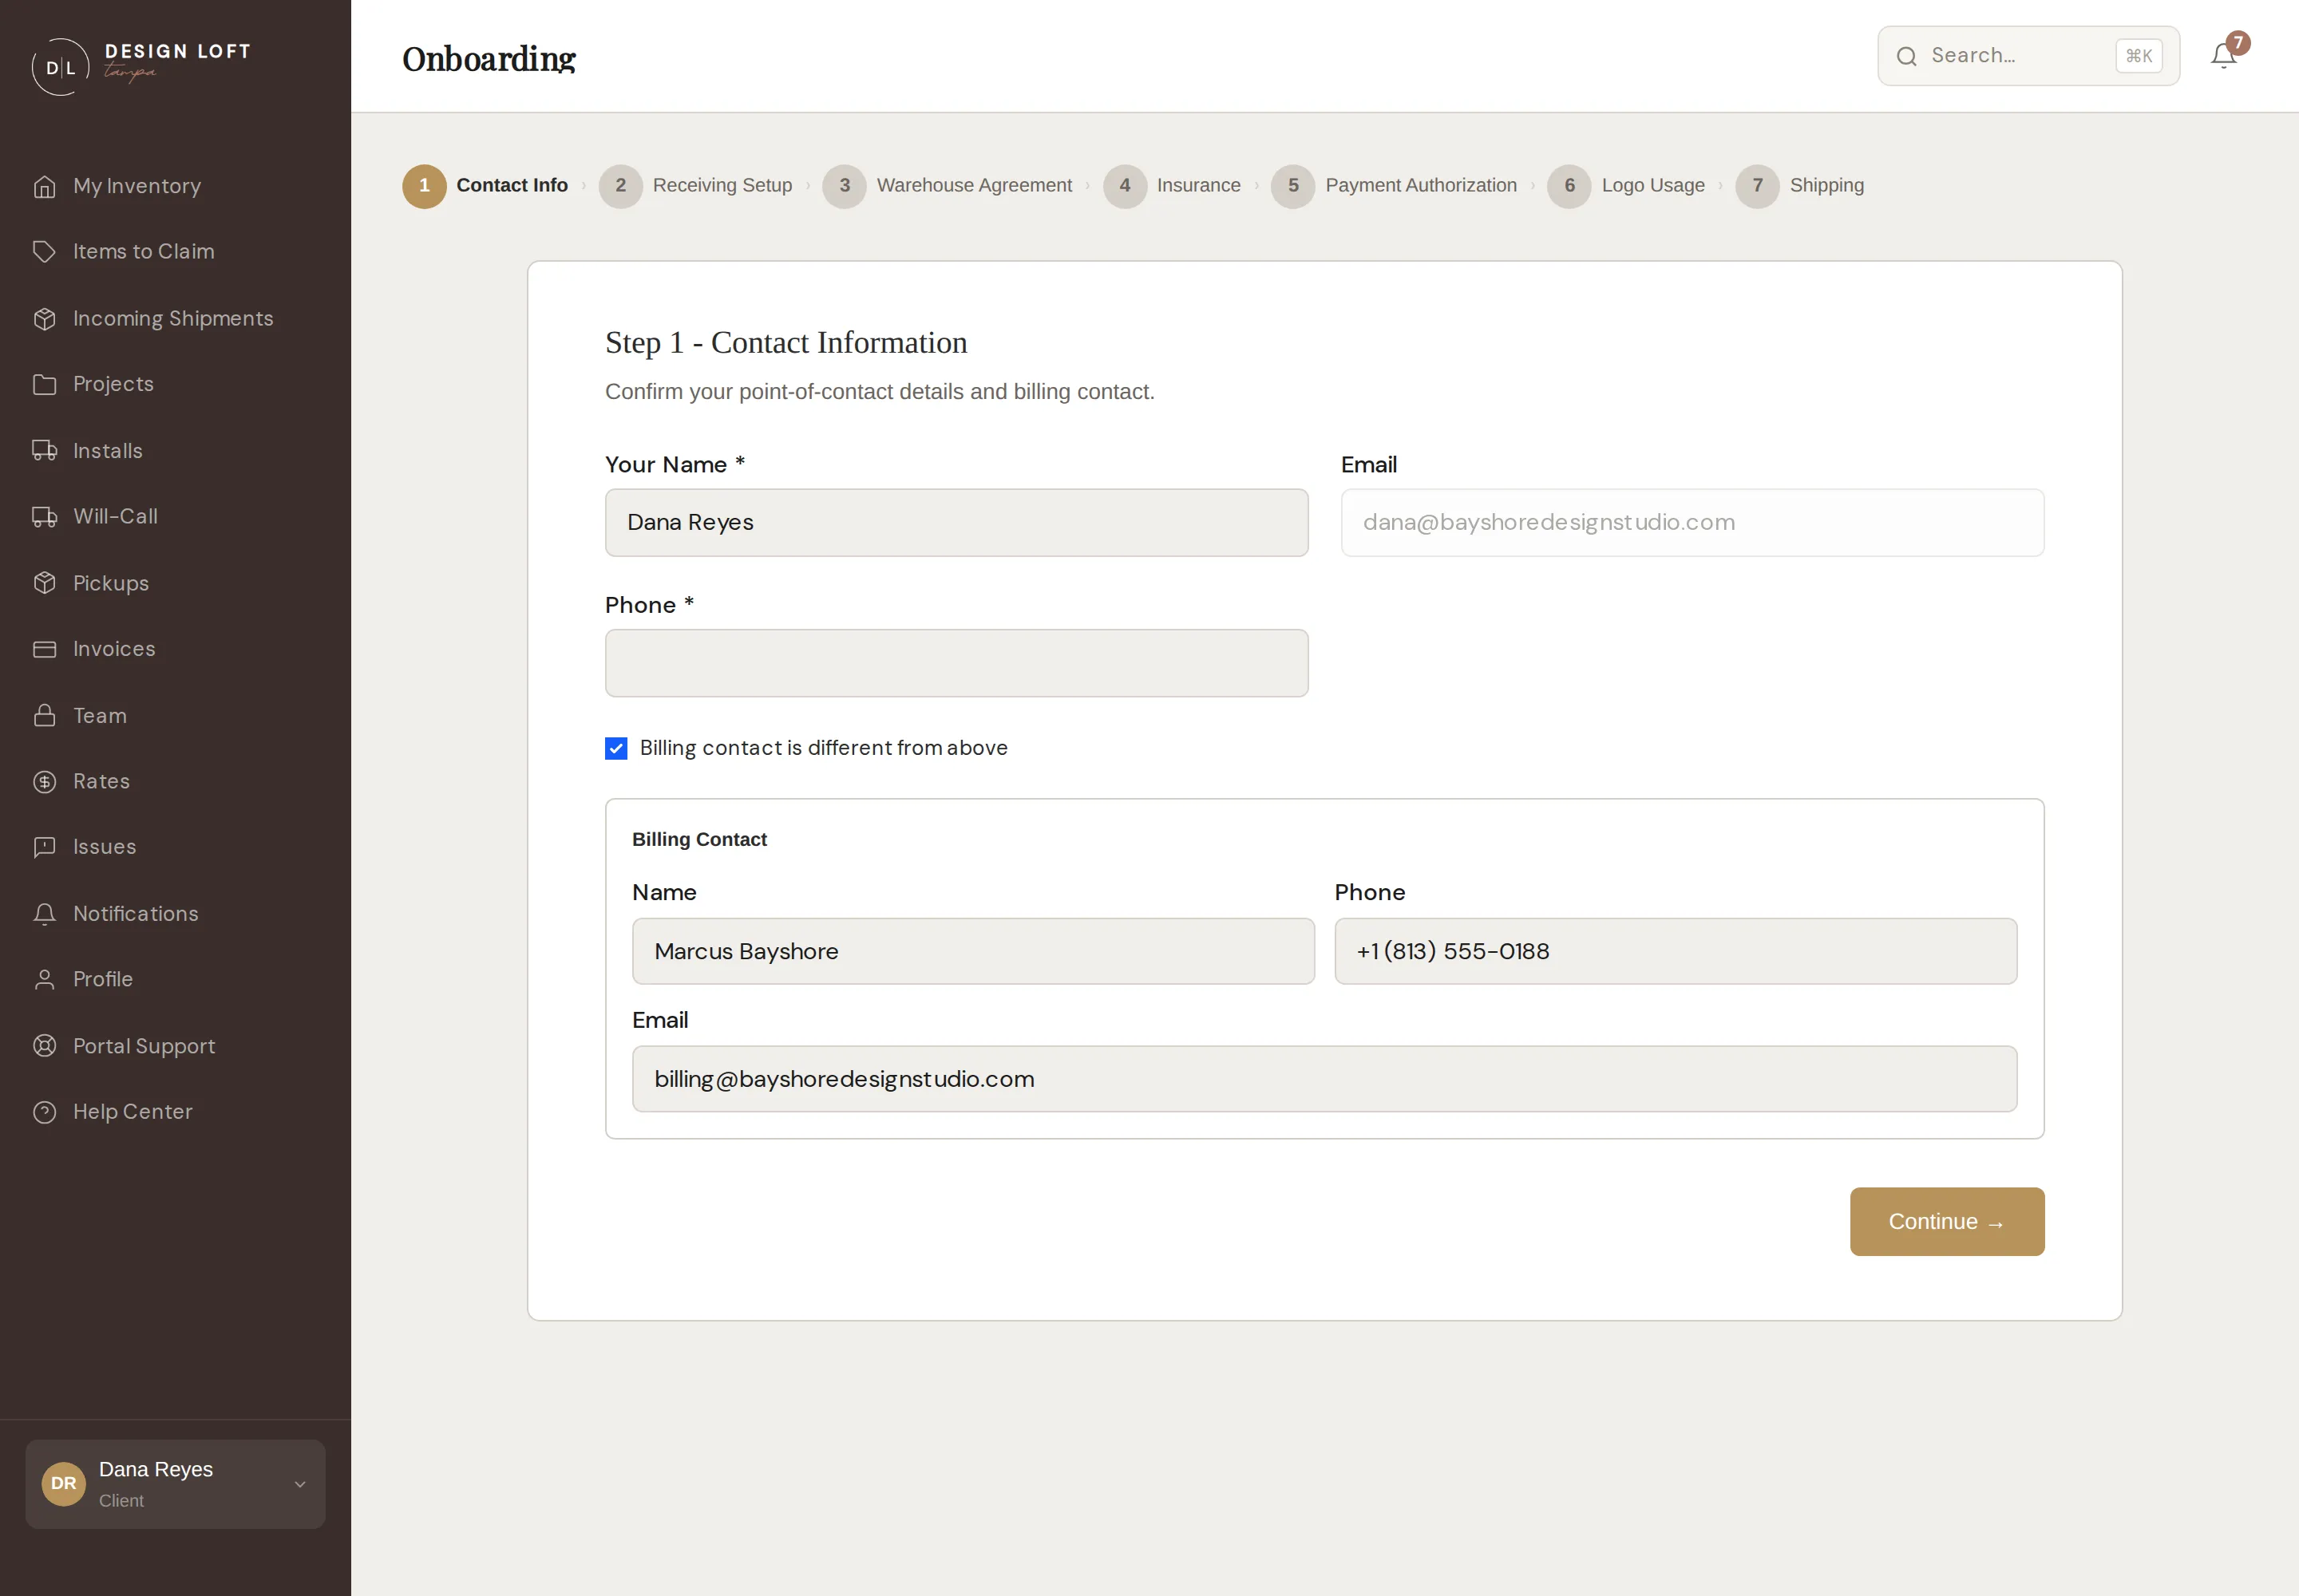Click the search magnifier icon
Screen dimensions: 2299x1596
coord(1907,56)
